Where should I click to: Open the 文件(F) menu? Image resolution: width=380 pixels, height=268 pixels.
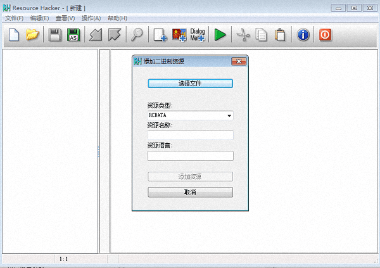click(x=15, y=18)
